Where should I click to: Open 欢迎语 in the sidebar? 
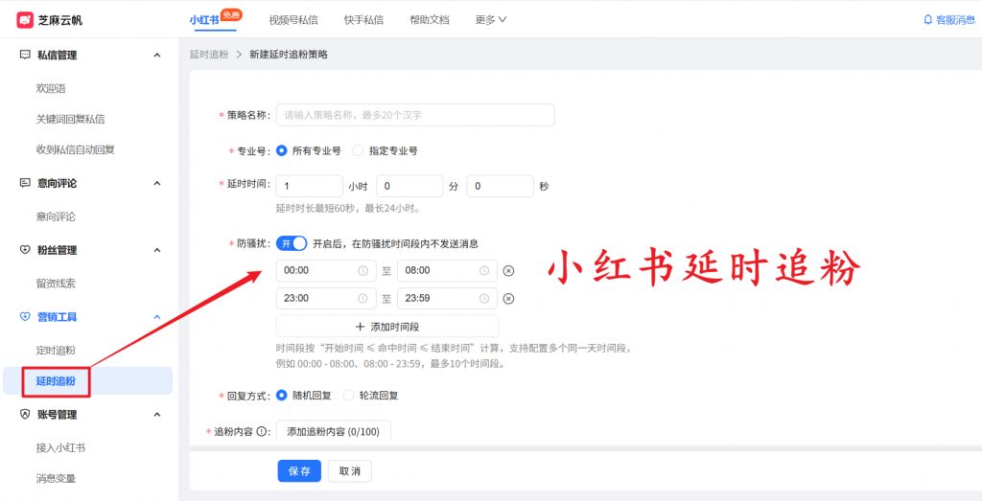52,89
